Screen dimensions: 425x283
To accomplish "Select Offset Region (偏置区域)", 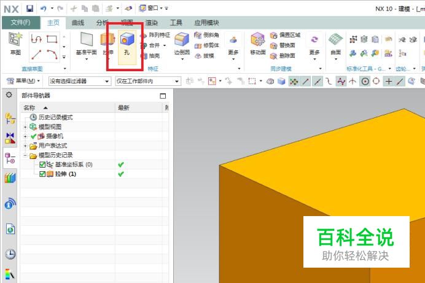I will point(286,35).
